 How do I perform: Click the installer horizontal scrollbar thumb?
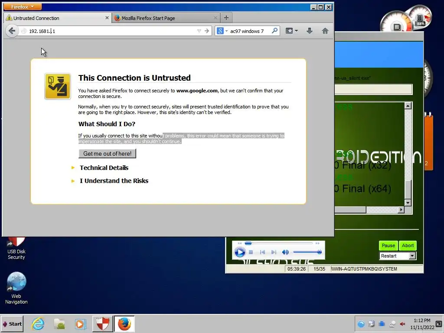click(x=350, y=210)
